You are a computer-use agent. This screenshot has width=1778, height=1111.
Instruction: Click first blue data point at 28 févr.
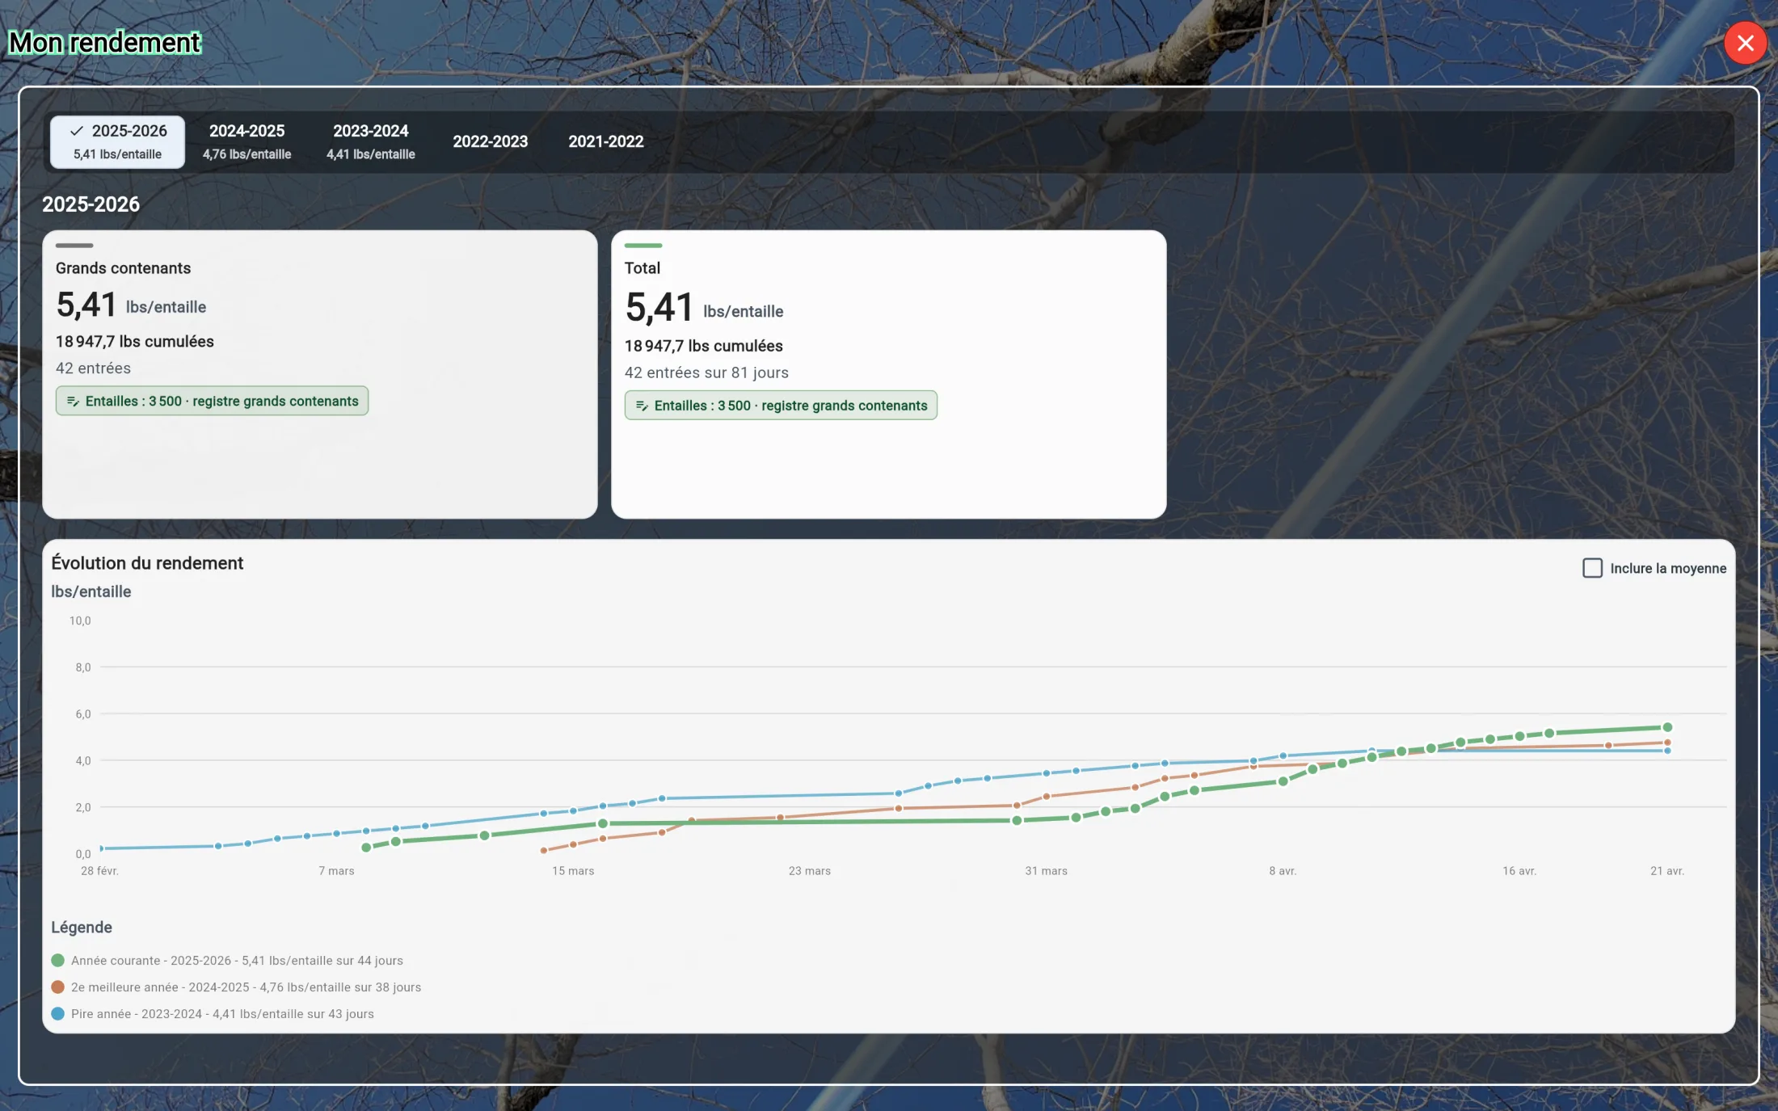(101, 848)
